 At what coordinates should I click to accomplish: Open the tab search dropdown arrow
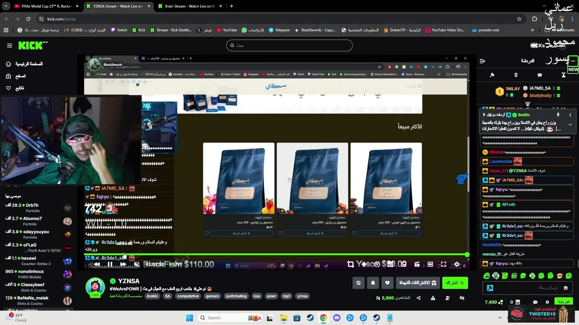[x=6, y=6]
